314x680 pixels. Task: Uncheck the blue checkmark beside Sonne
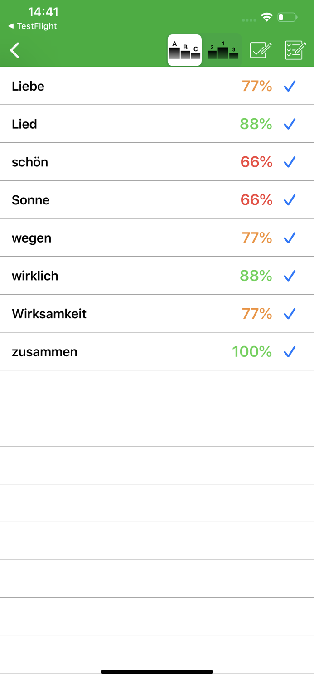point(289,200)
